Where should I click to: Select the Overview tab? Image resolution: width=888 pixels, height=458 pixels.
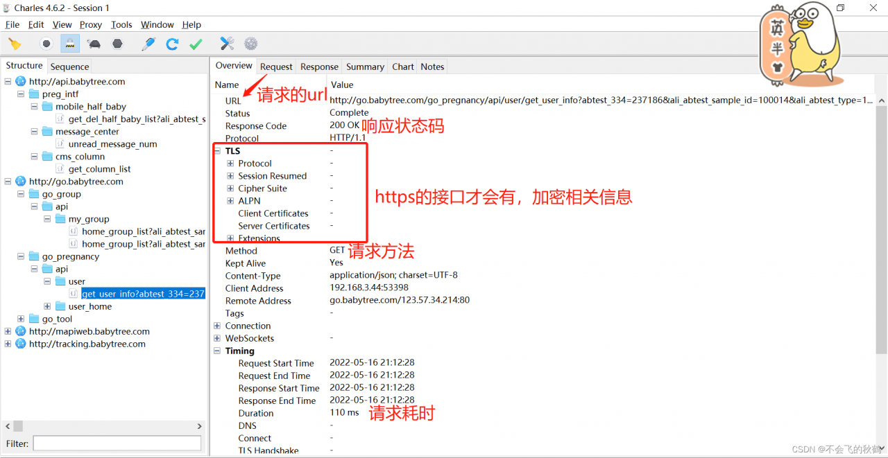[x=234, y=66]
